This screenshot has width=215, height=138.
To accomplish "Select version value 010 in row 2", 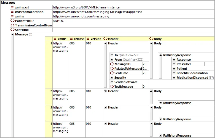I will (x=88, y=91).
